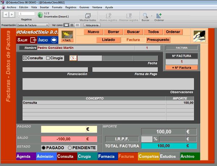Expand the Buscar toolbar dropdown arrow
Viewport: 217px width, 166px height.
(152, 16)
